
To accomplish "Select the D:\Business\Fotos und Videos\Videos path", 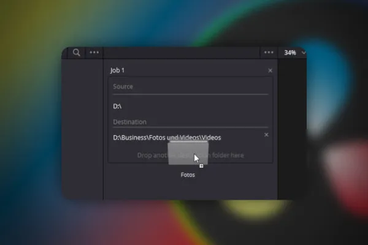I will (x=167, y=138).
